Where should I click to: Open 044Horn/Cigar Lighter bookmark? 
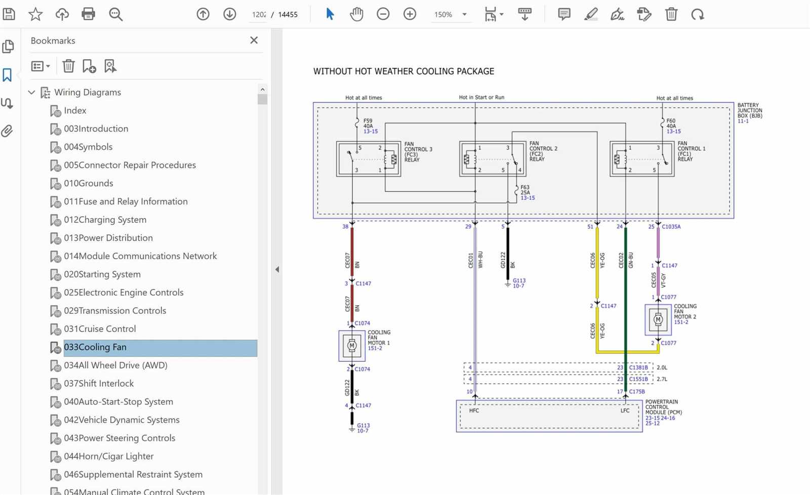(x=108, y=457)
